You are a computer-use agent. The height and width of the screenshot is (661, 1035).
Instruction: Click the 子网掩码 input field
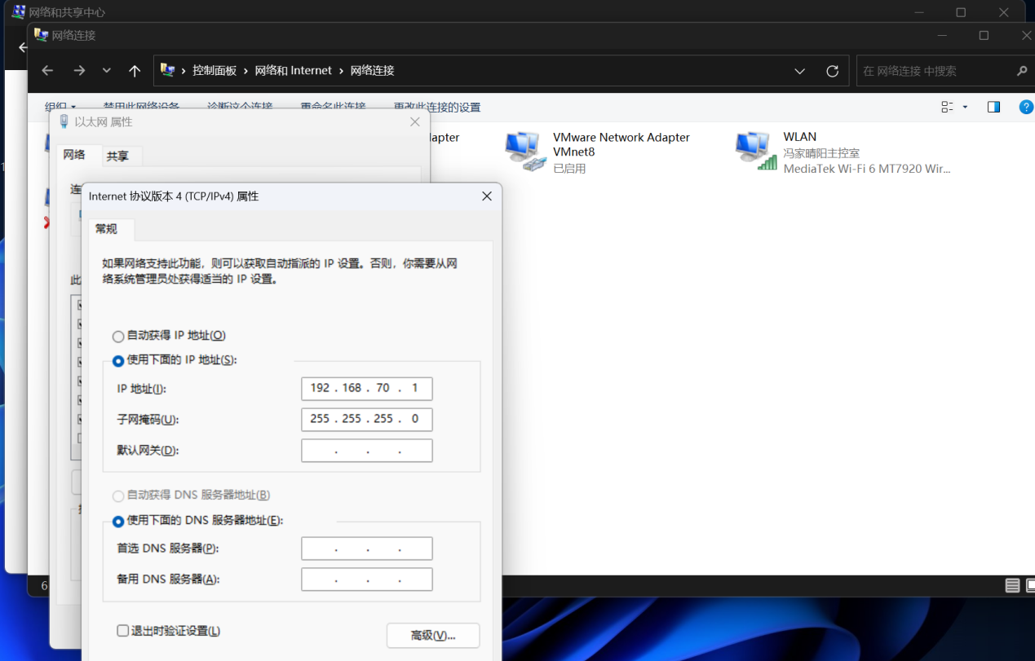(x=367, y=420)
